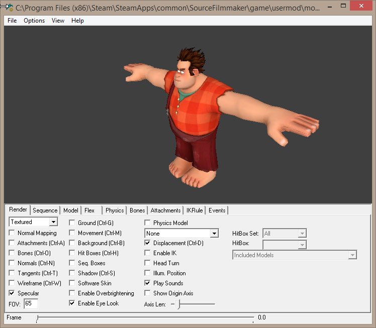The image size is (376, 328).
Task: Check Show Origin Axis
Action: (147, 293)
